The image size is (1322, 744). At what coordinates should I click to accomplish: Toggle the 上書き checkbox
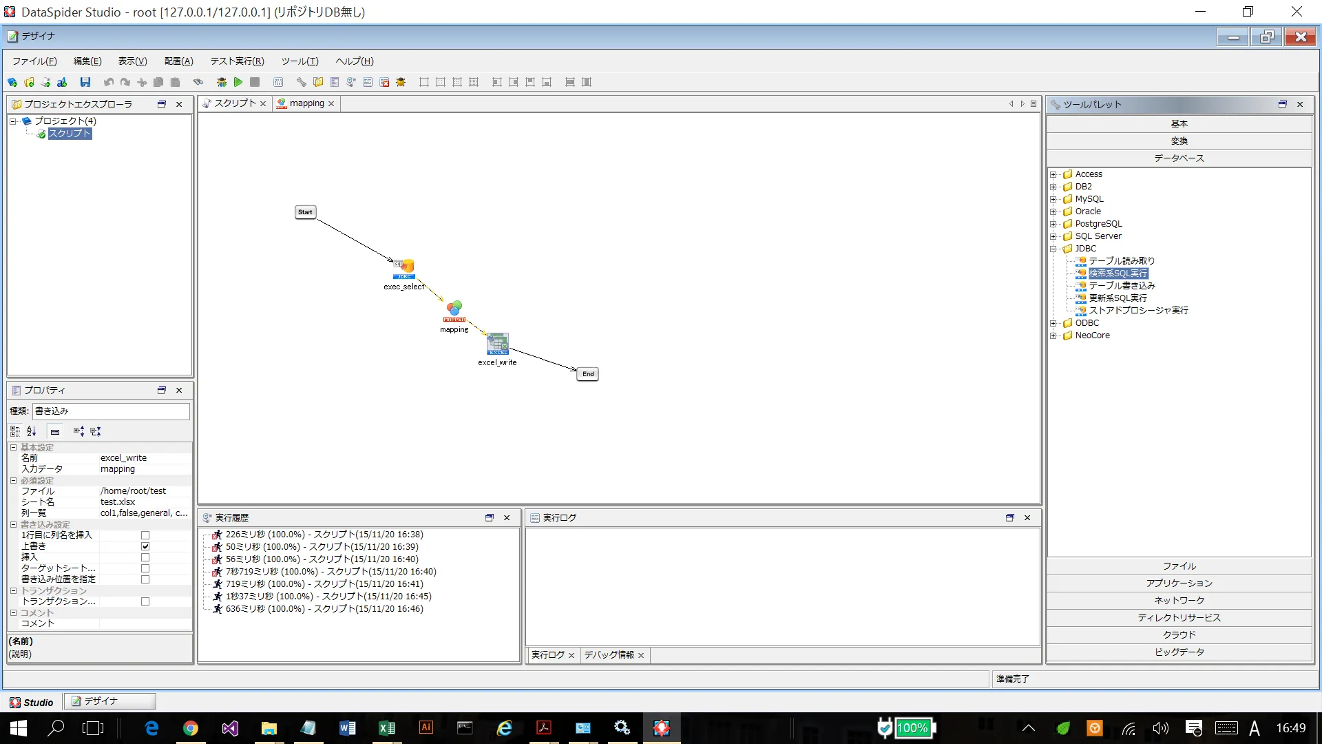[145, 546]
